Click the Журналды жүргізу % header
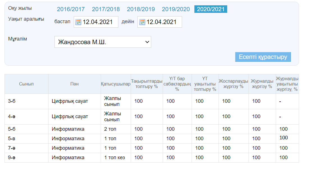This screenshot has width=331, height=181. [x=262, y=84]
